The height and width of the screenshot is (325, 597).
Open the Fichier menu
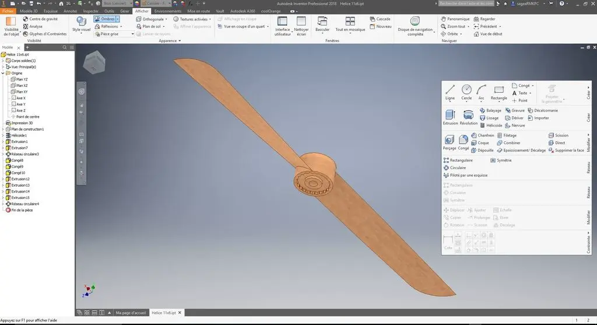(8, 11)
